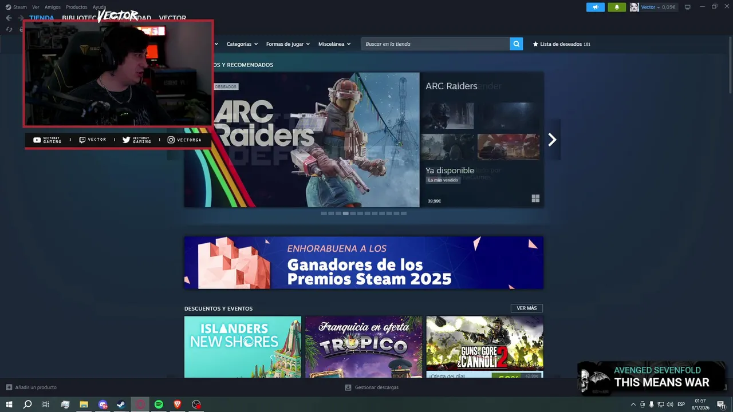Click the ESP language indicator
This screenshot has width=733, height=412.
681,405
